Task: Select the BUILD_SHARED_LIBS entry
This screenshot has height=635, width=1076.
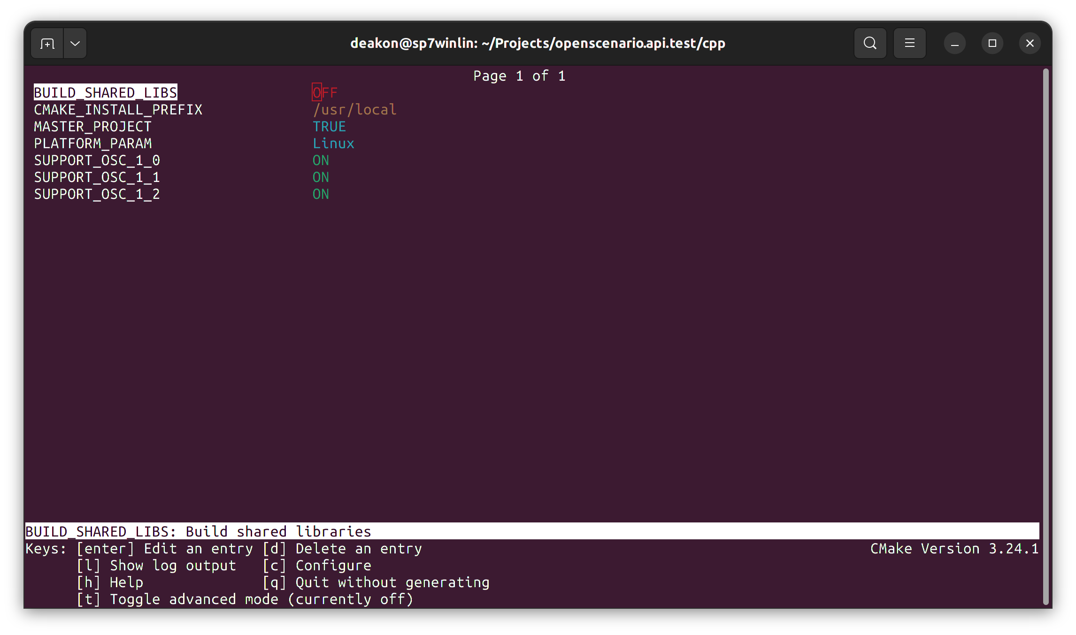Action: click(106, 92)
